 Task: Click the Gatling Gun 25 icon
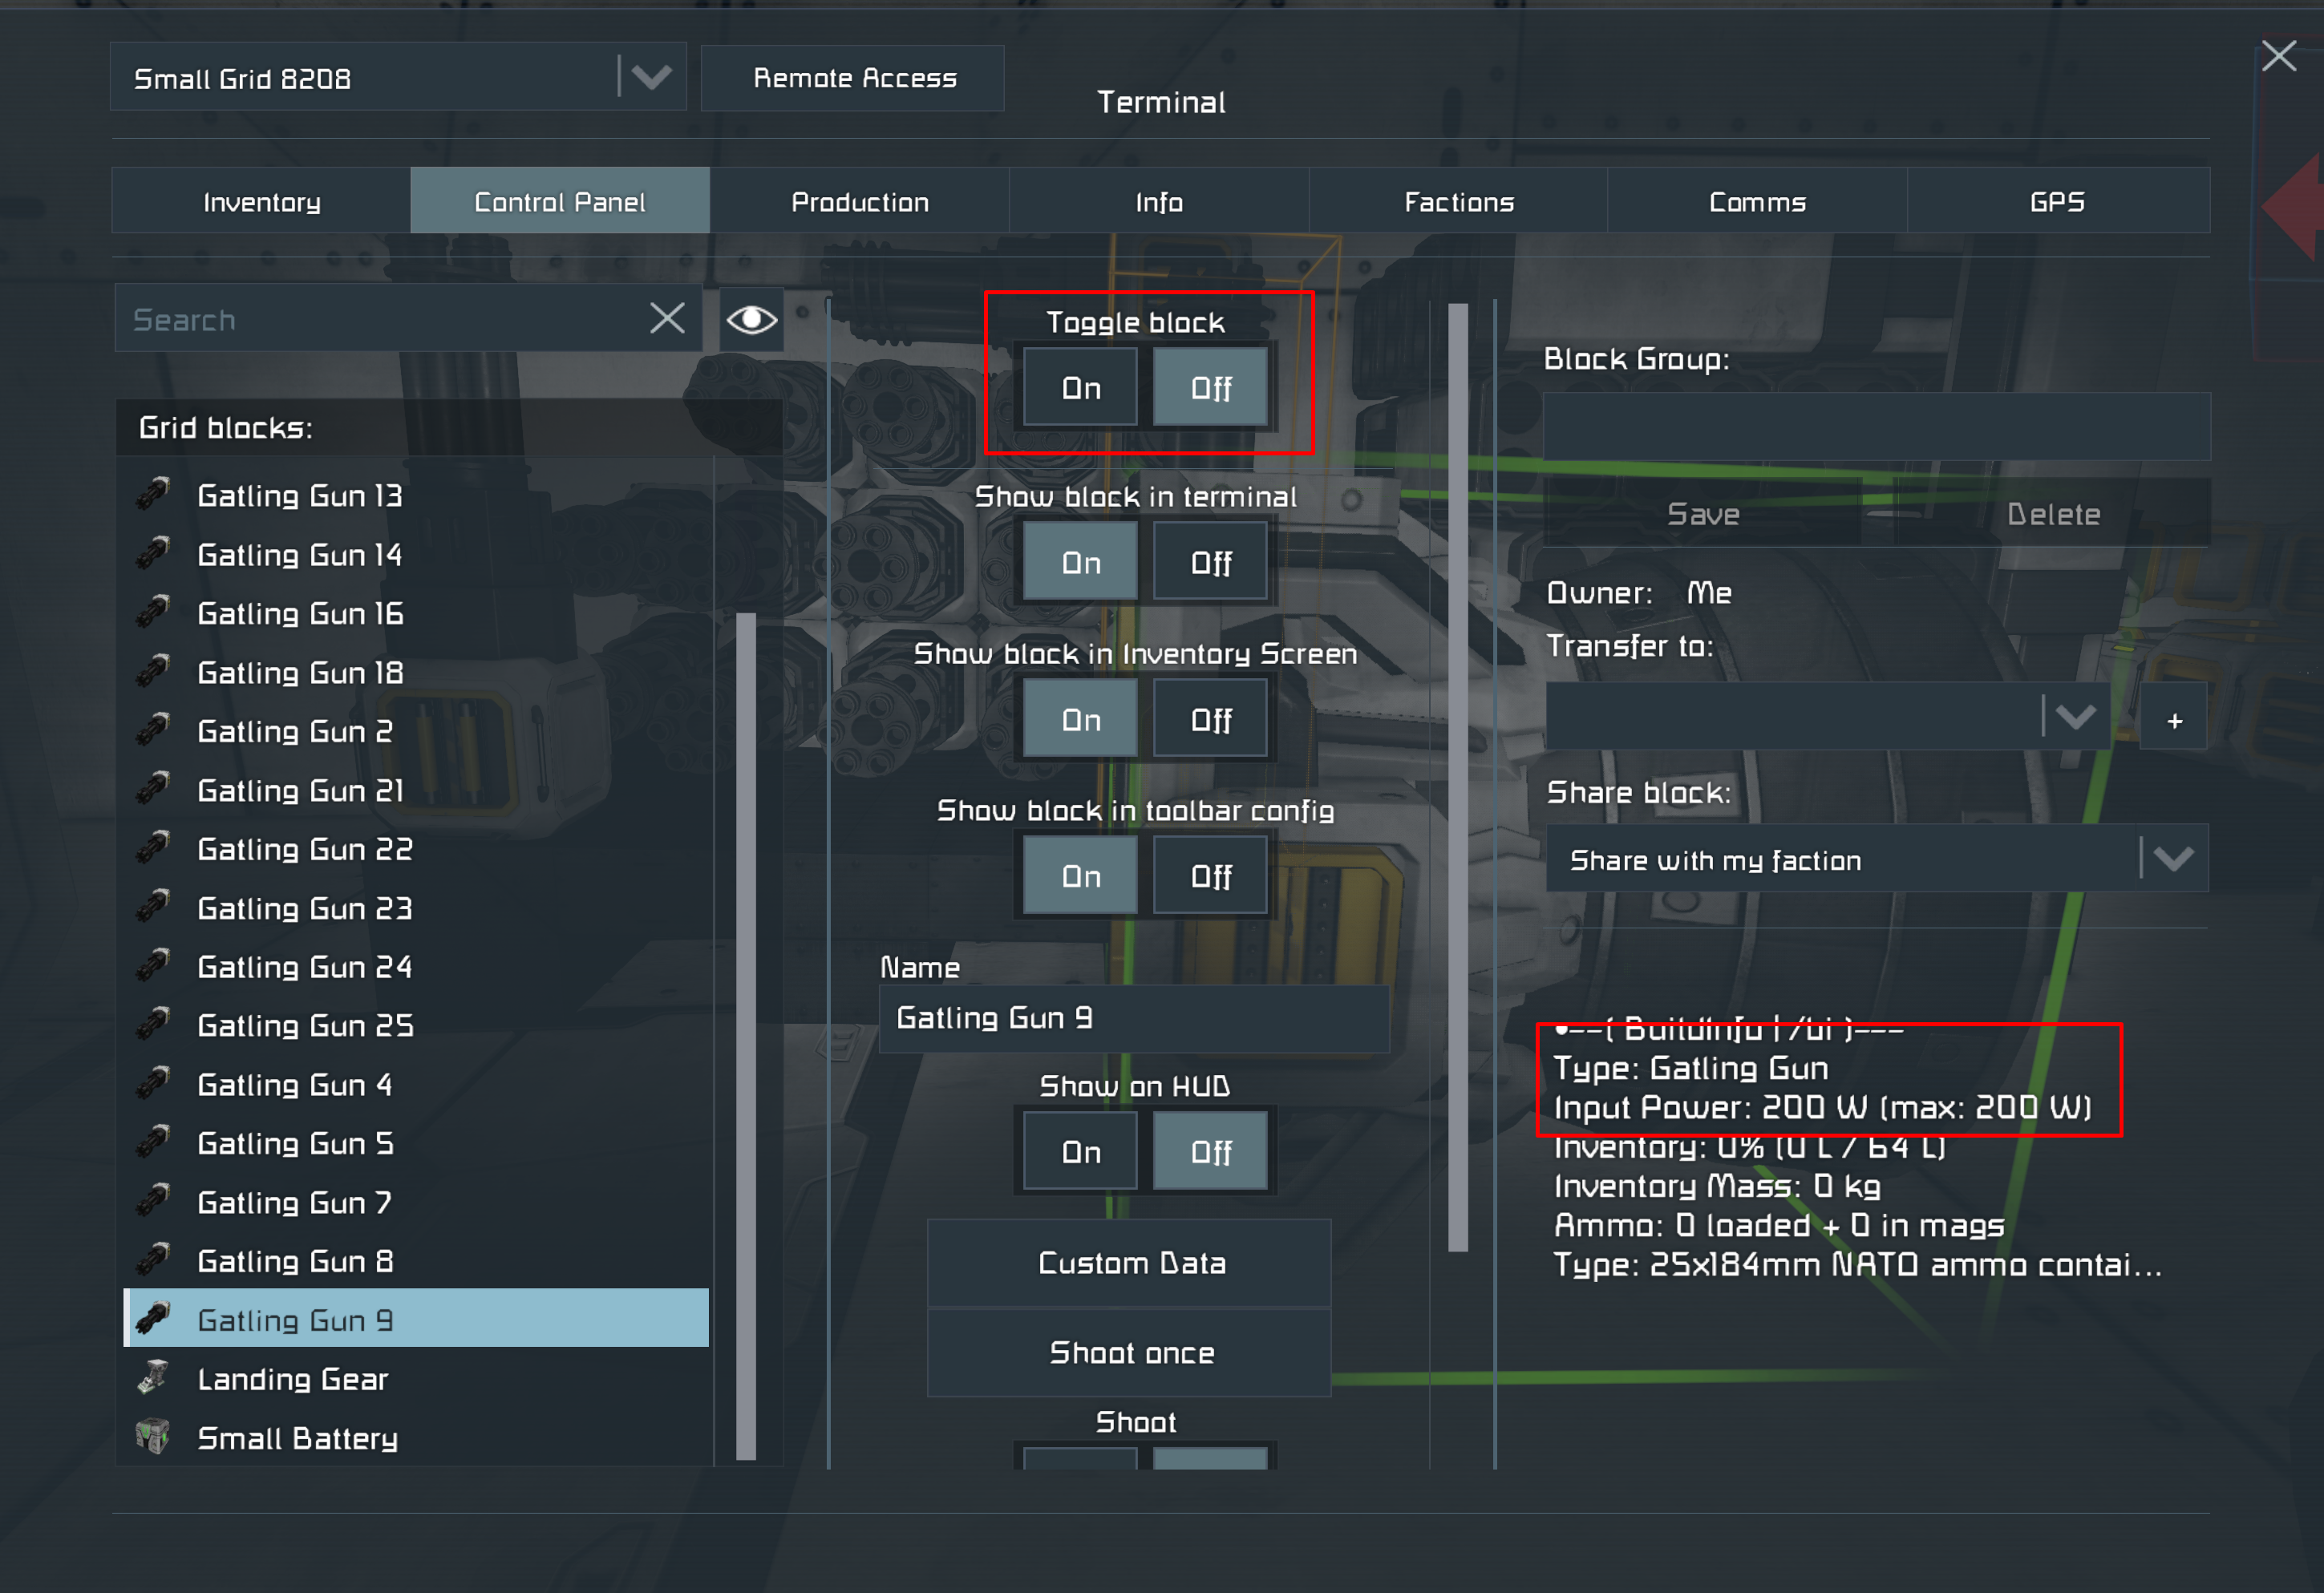tap(153, 1024)
